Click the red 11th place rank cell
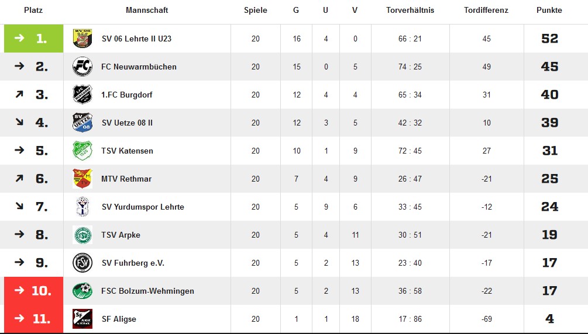The image size is (588, 334). 34,319
